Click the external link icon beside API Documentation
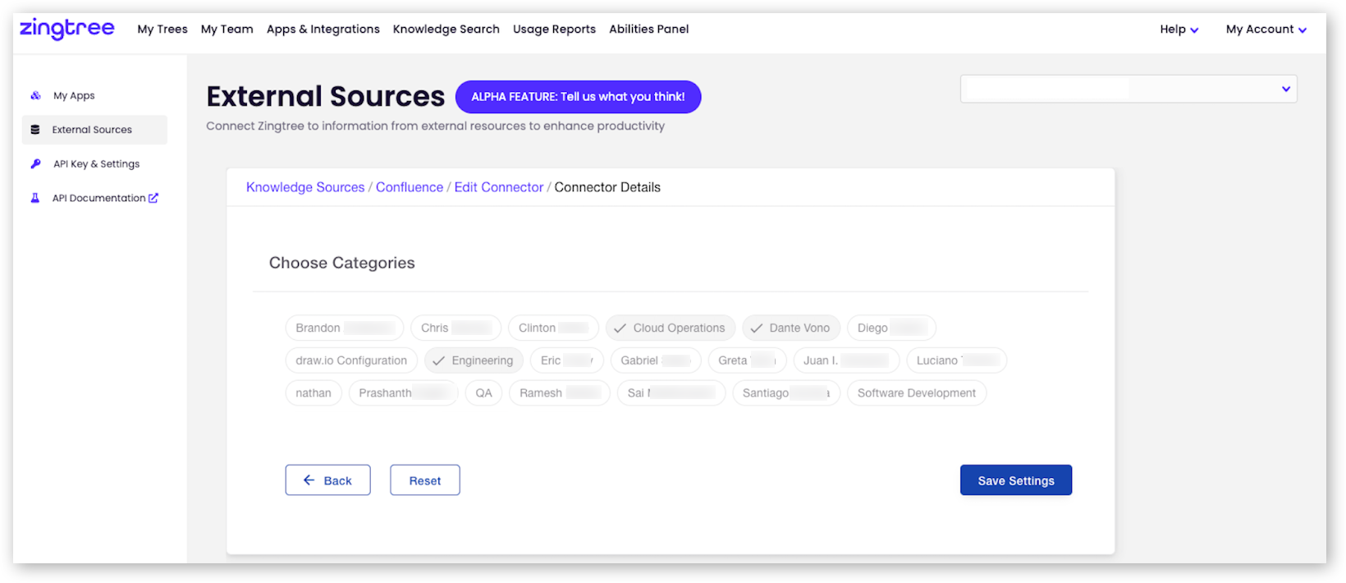 click(153, 198)
